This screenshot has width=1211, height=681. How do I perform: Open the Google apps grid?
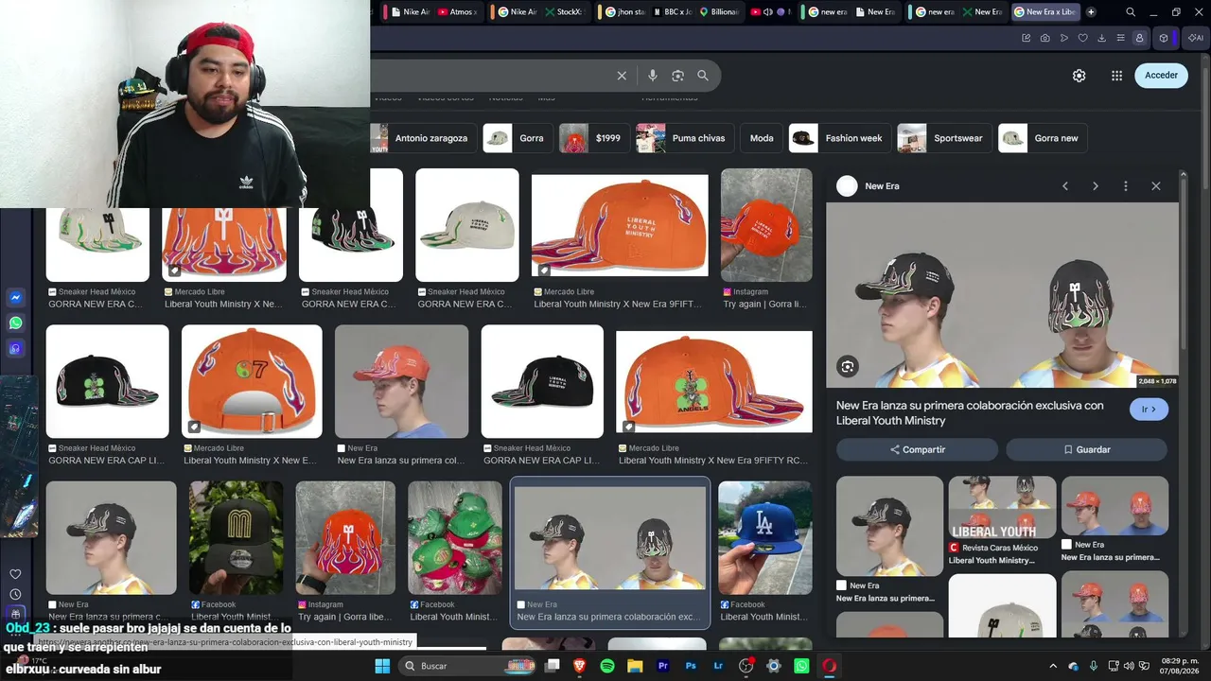(1116, 76)
